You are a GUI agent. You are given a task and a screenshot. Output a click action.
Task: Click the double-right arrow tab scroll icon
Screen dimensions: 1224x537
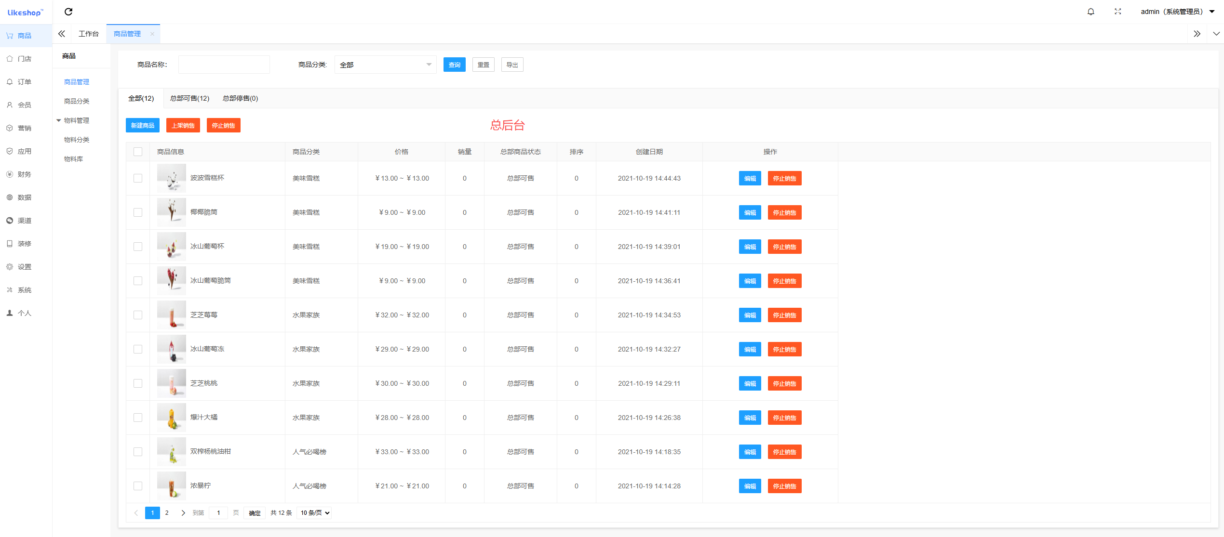[x=1197, y=34]
